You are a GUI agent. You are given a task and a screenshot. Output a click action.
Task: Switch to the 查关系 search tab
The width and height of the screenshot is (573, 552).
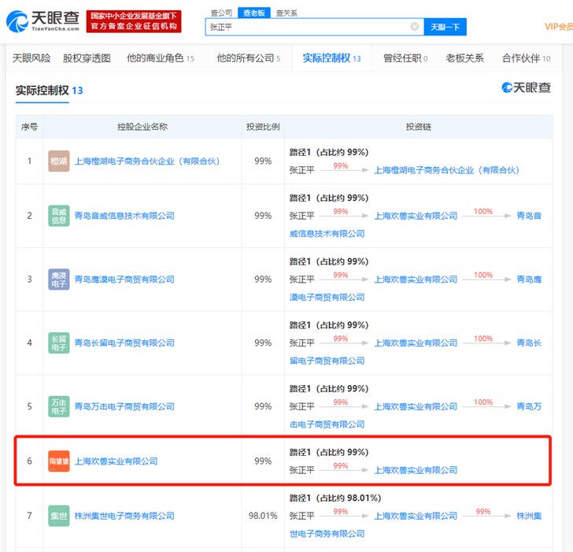click(x=286, y=13)
